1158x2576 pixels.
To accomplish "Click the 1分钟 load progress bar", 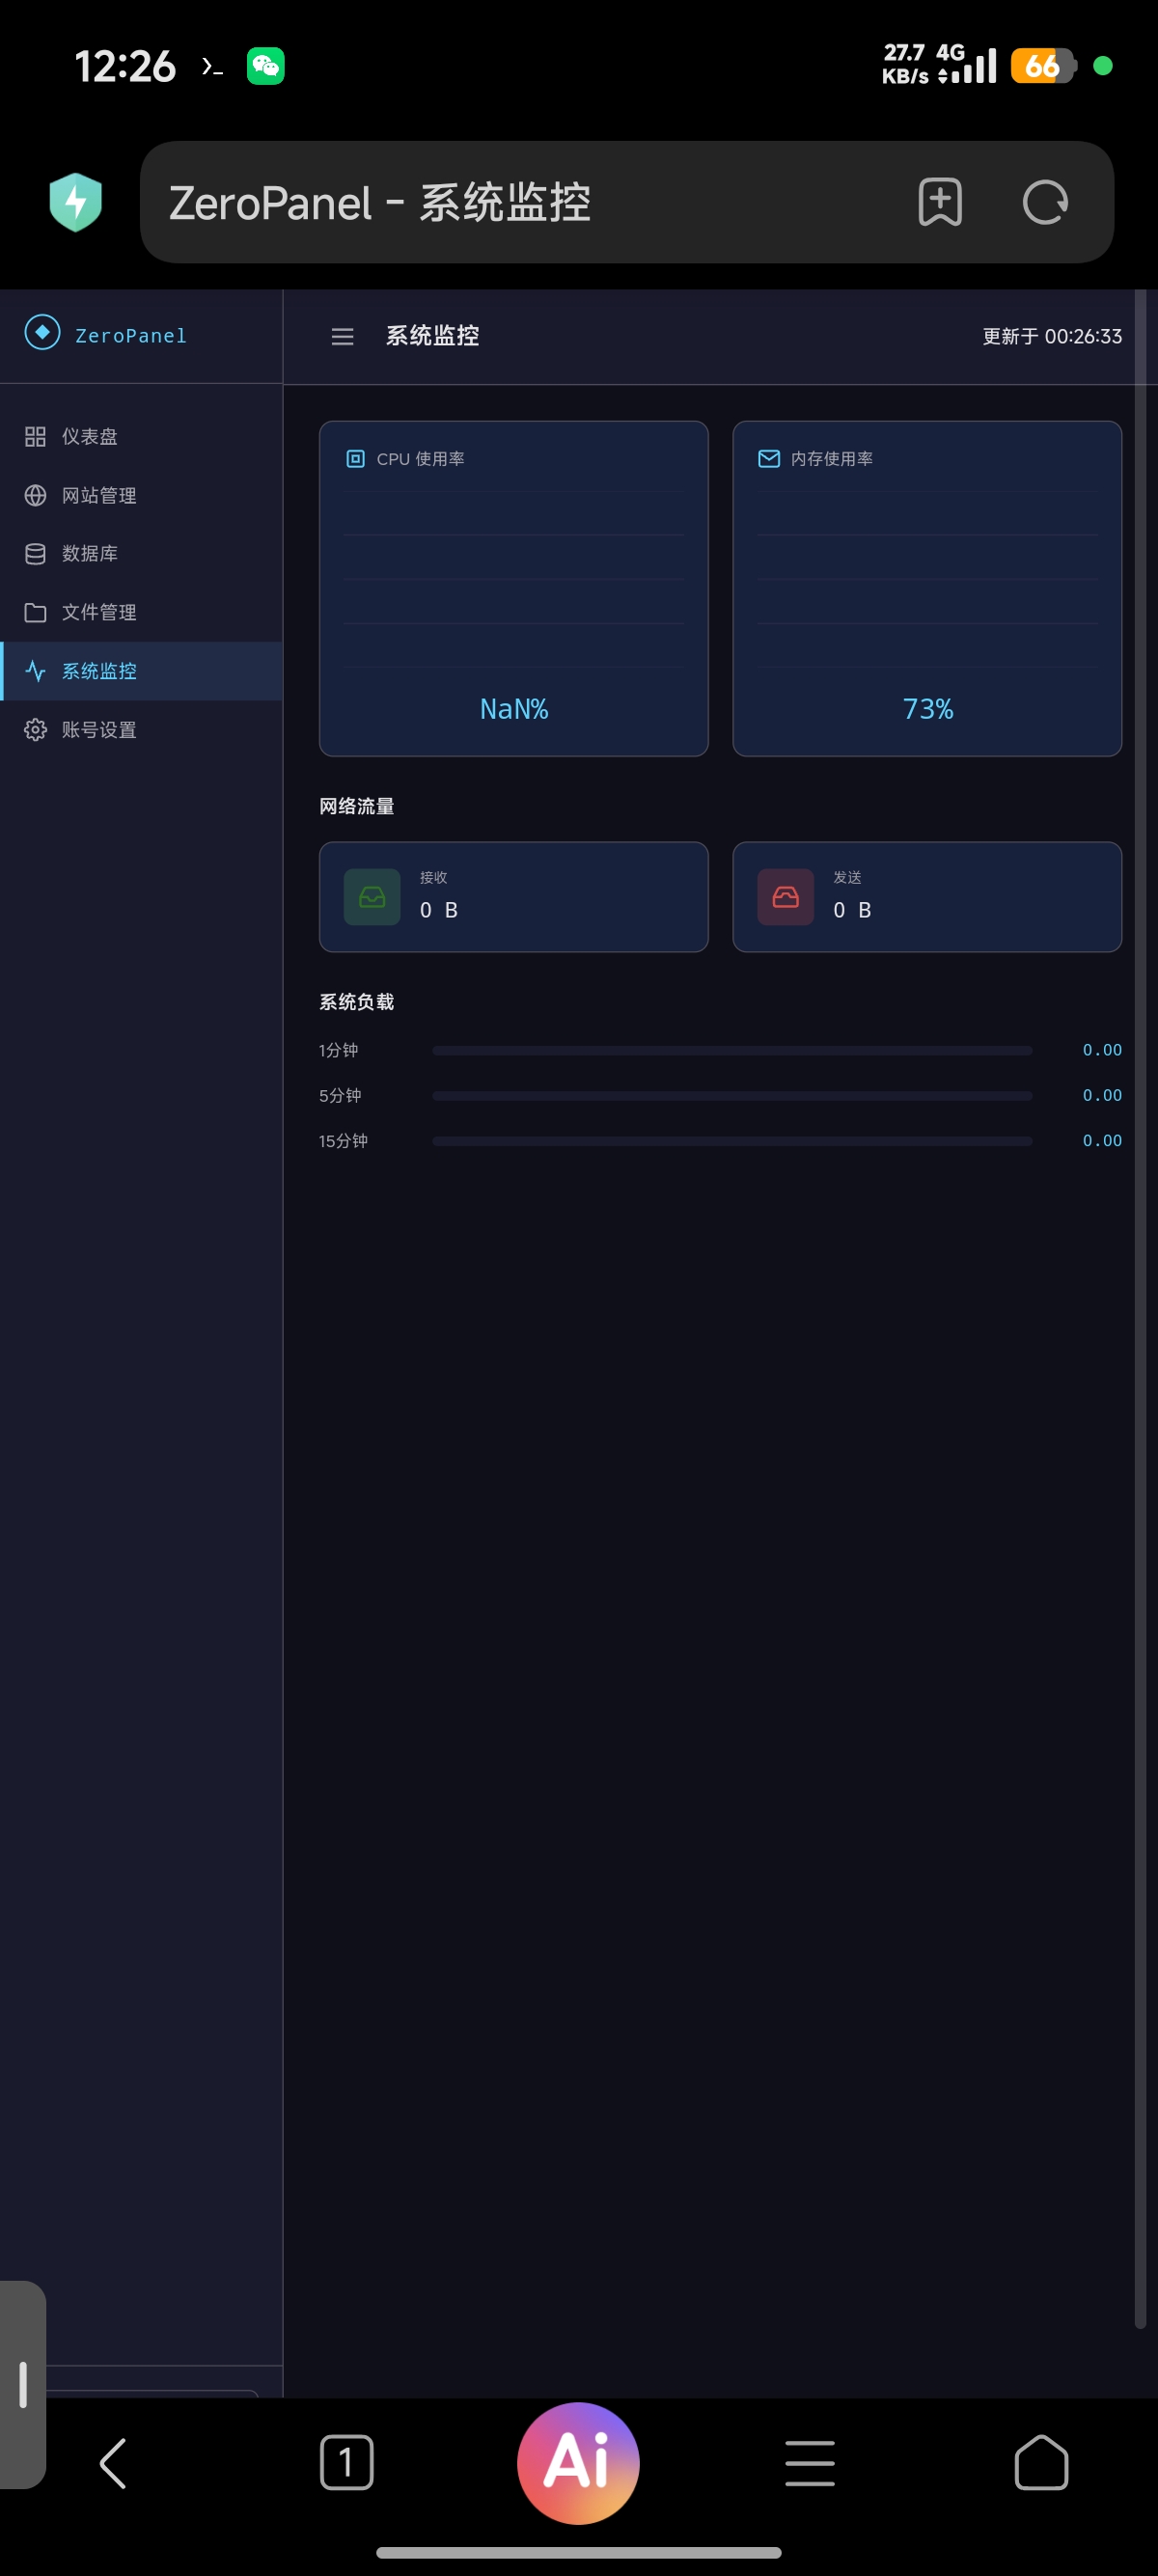I will pyautogui.click(x=732, y=1050).
